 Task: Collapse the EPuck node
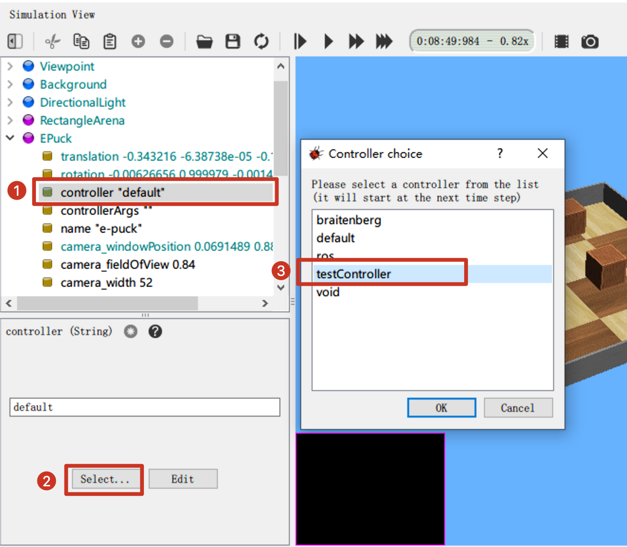click(x=10, y=138)
